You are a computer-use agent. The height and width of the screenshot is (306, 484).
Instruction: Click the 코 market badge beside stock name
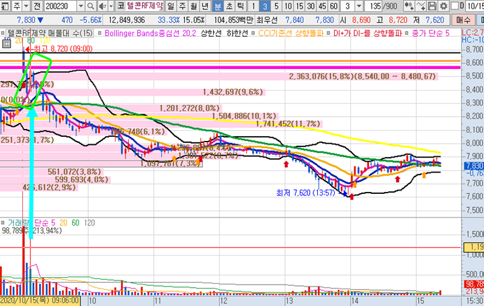coord(120,5)
